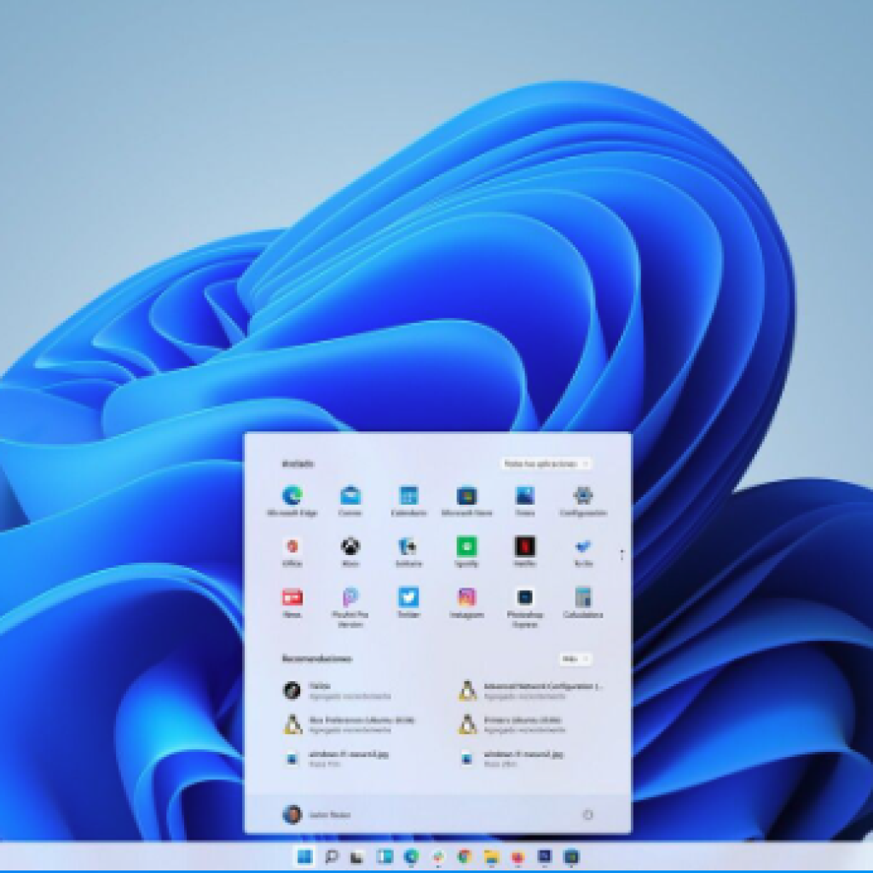Open Google Chrome from the taskbar
The height and width of the screenshot is (873, 873).
[x=465, y=857]
